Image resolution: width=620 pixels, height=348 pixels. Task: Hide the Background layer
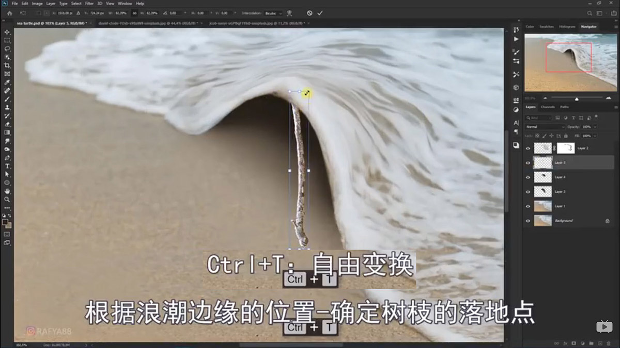[528, 220]
